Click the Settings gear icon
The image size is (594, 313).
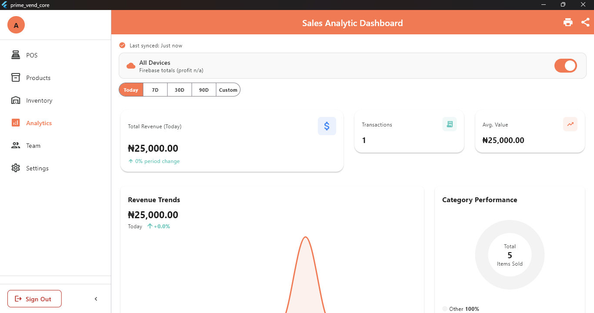[x=16, y=168]
